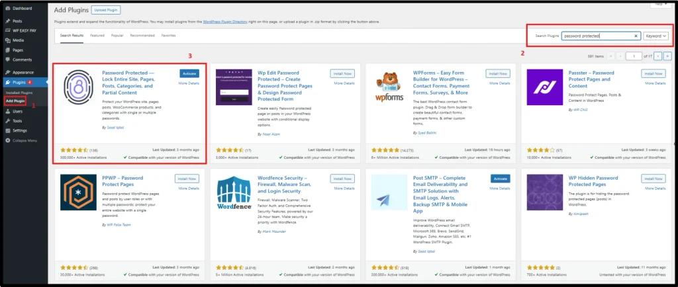Image resolution: width=678 pixels, height=287 pixels.
Task: Open More Details for Password Protected plugin
Action: coord(189,83)
